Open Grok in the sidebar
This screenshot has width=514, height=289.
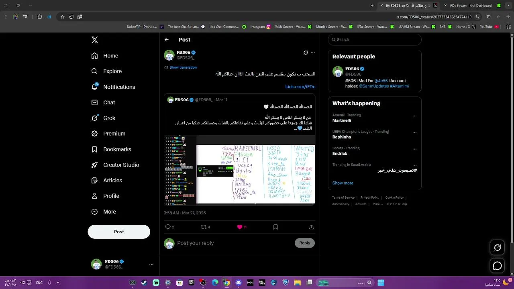[103, 118]
